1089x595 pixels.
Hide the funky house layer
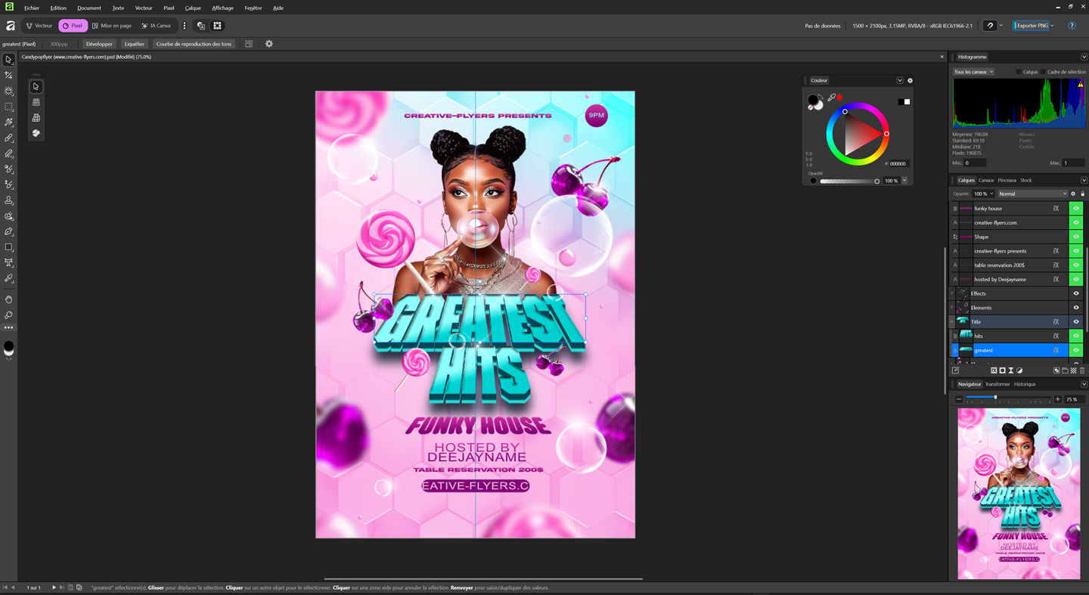[x=1076, y=208]
